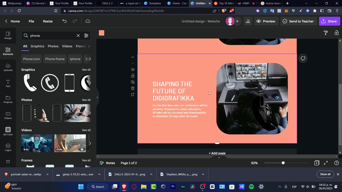Open the Notes panel
The height and width of the screenshot is (192, 342).
[x=107, y=163]
